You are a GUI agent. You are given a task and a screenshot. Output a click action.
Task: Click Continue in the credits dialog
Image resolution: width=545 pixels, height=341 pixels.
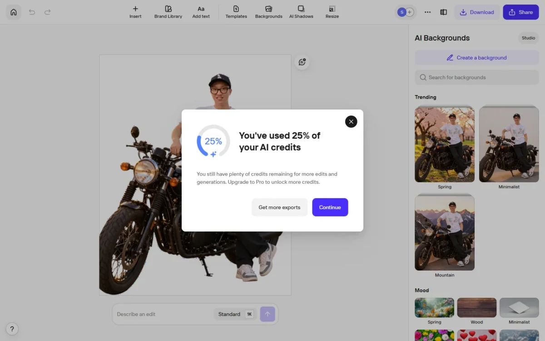(x=330, y=207)
